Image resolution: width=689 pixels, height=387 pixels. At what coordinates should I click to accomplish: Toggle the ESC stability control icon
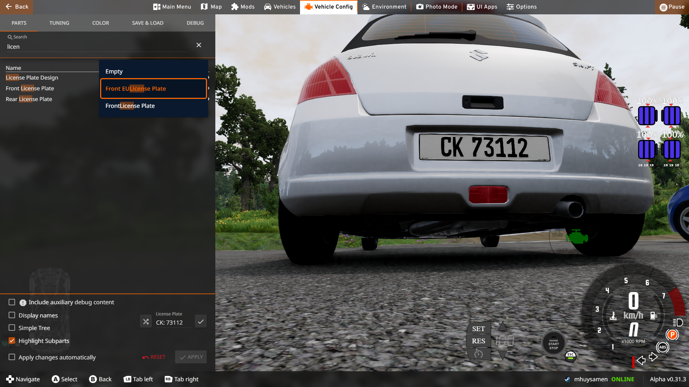click(x=571, y=356)
